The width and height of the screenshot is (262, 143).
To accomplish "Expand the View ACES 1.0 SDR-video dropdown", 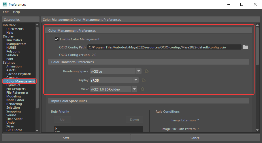I will 134,89.
